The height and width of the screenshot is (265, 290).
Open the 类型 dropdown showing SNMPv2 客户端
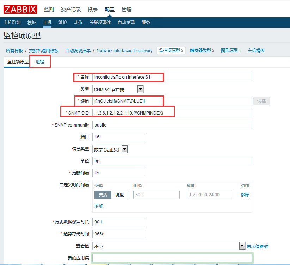118,89
